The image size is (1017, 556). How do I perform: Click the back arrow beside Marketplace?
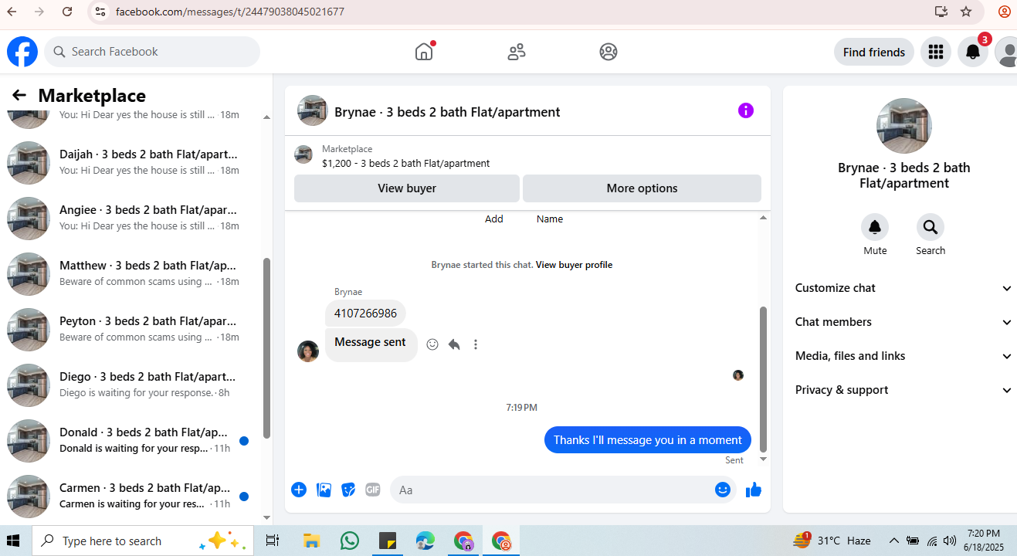click(19, 95)
